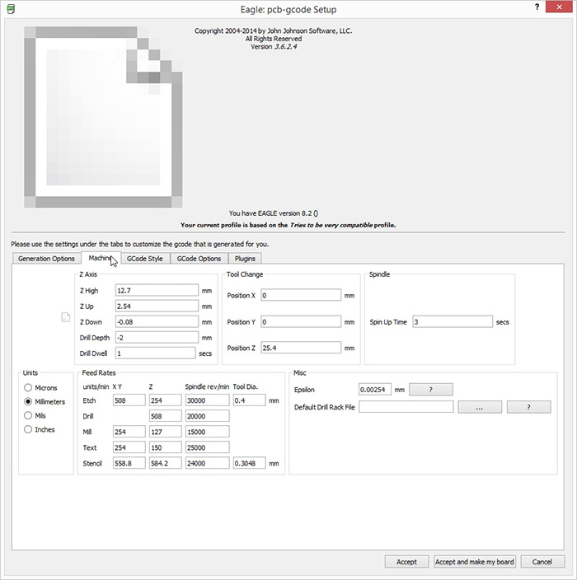Click the Spin Up Time field

(453, 322)
